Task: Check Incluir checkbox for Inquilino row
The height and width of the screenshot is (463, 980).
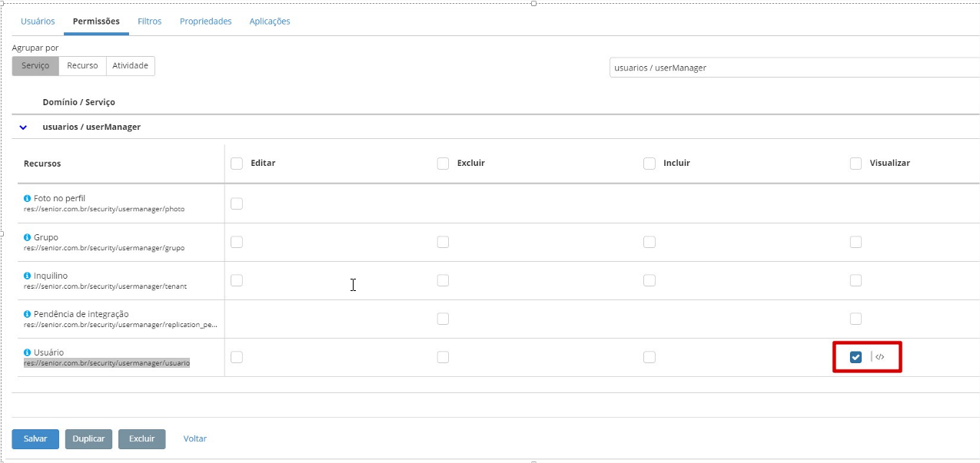Action: coord(649,280)
